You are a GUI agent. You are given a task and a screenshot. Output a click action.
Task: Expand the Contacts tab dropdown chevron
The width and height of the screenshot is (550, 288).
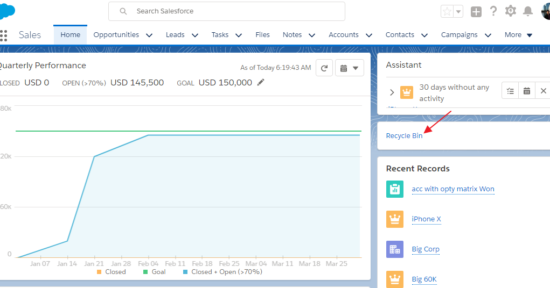[x=424, y=35]
